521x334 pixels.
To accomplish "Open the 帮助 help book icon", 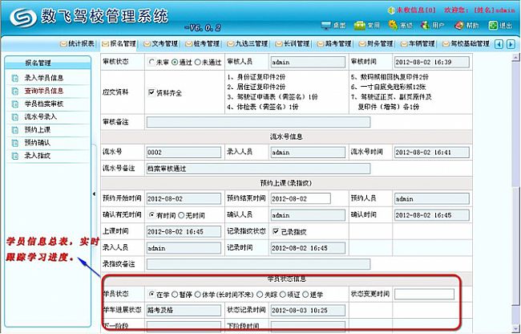I will [x=458, y=25].
